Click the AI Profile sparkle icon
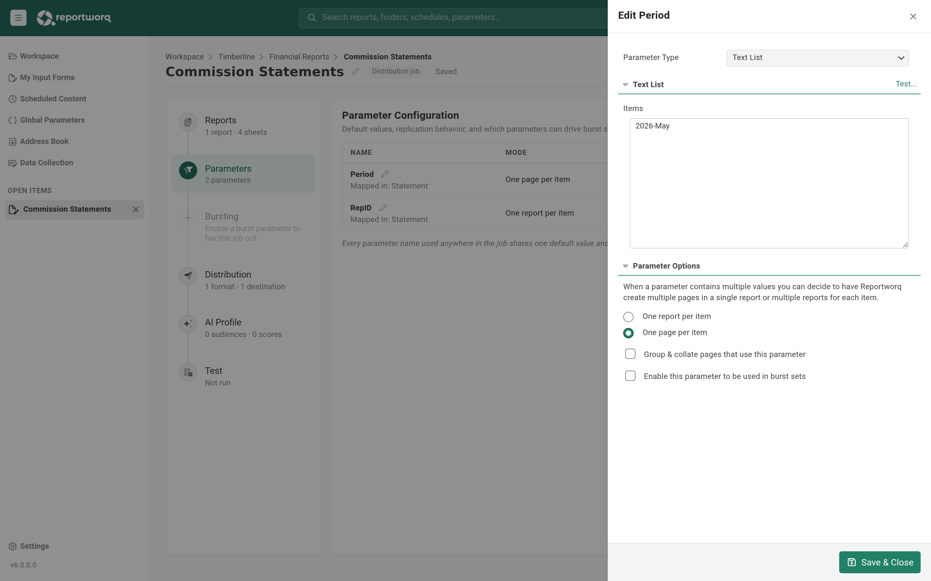This screenshot has width=931, height=581. point(188,323)
